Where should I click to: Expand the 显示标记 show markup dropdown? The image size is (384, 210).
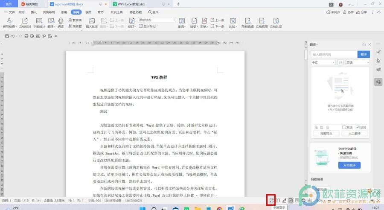tap(148, 26)
